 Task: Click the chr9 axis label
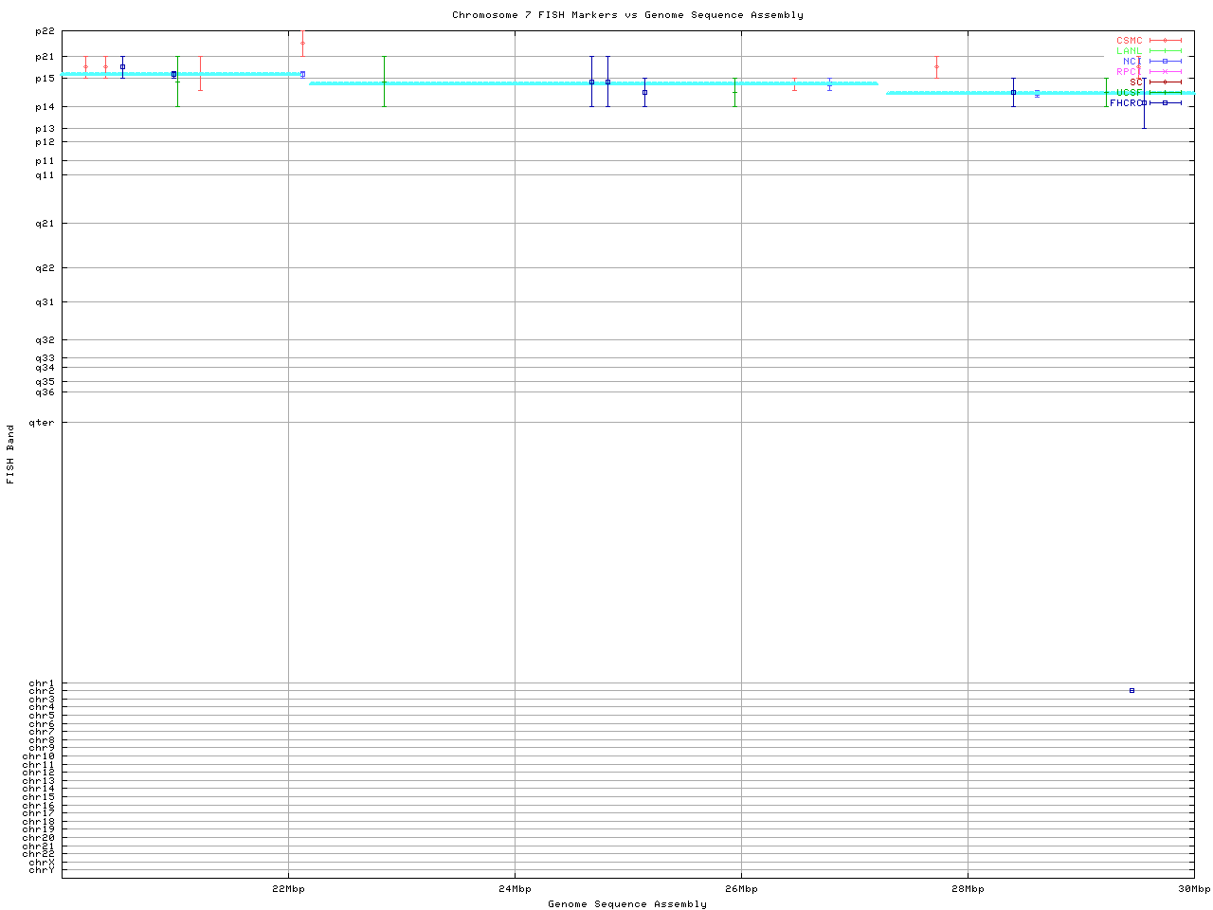pyautogui.click(x=42, y=748)
